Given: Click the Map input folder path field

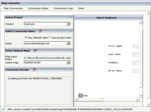Looking at the screenshot, I should tap(47, 58).
